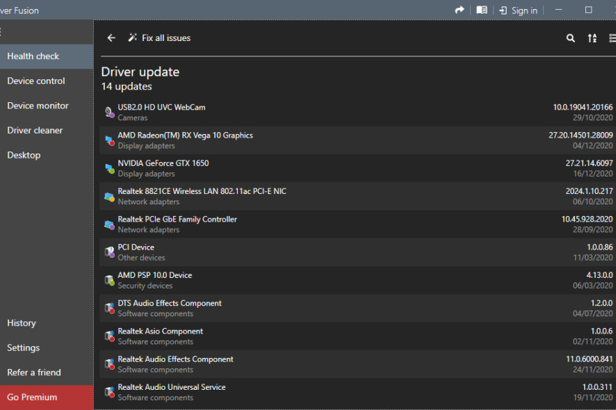
Task: Select the PCI Device name
Action: [x=136, y=247]
